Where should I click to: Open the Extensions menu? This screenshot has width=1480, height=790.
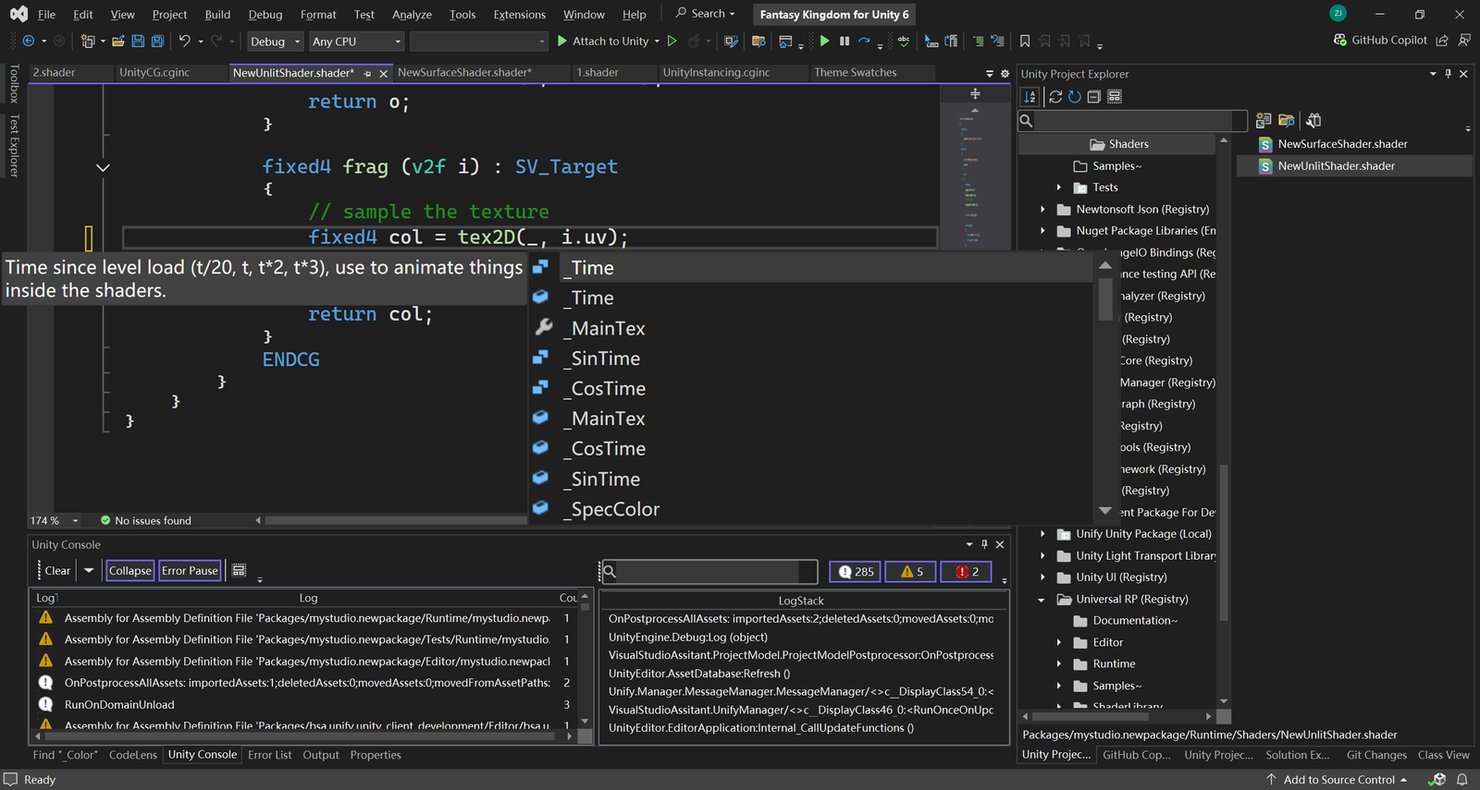pos(519,15)
